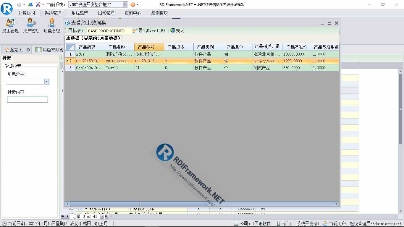Expand the 角色分类 role category combo box

[x=47, y=81]
